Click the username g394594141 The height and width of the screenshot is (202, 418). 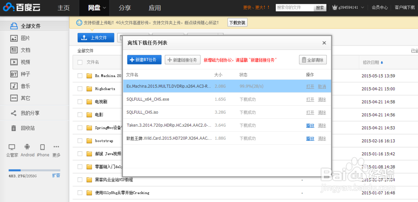click(x=348, y=8)
